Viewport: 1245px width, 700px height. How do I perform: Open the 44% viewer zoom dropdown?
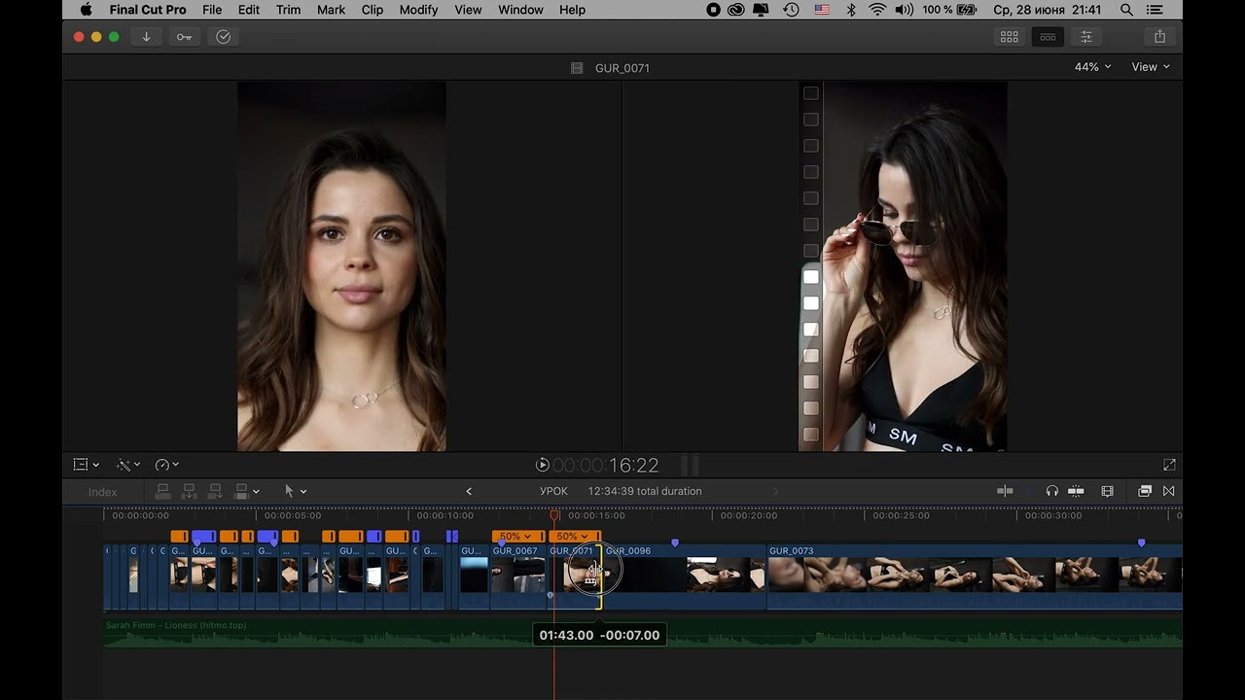[x=1092, y=67]
